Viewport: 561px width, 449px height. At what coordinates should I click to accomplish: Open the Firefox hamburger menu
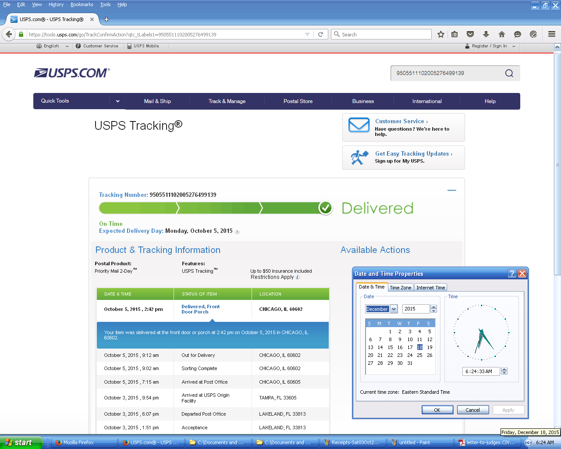552,34
